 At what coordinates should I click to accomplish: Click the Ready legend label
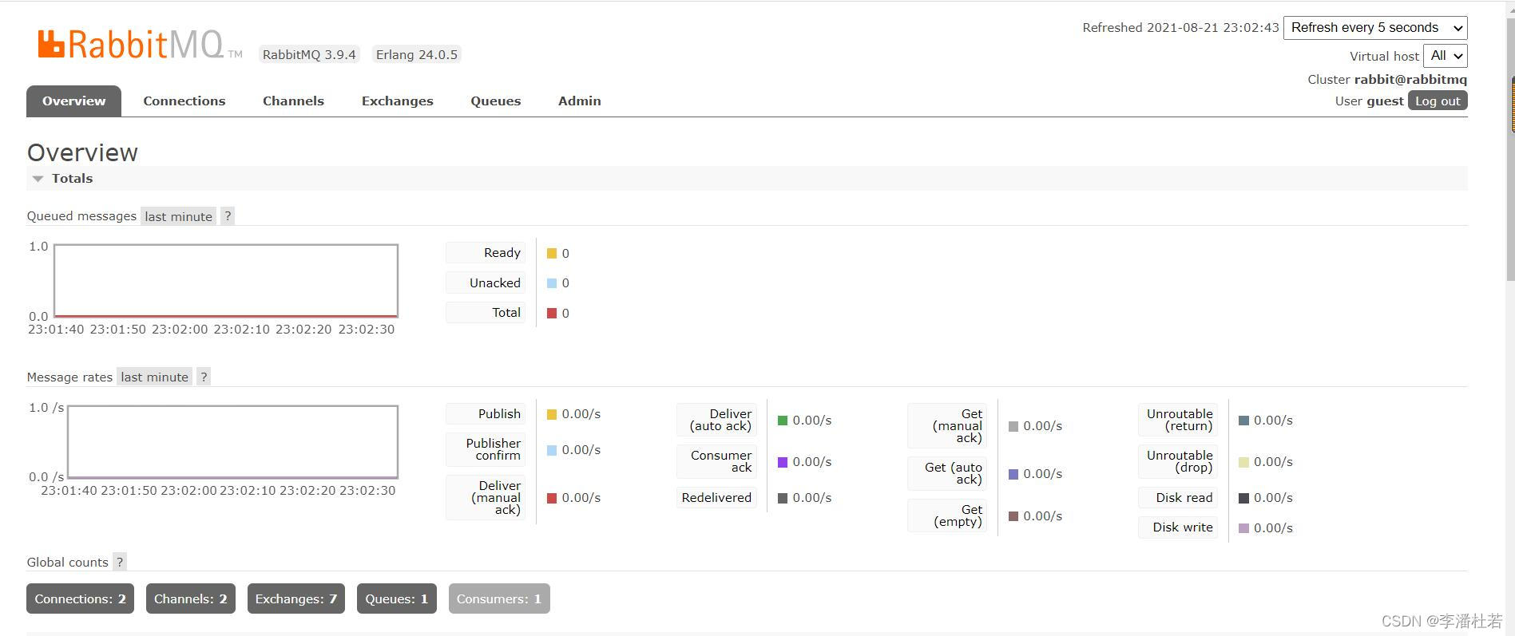[x=486, y=253]
